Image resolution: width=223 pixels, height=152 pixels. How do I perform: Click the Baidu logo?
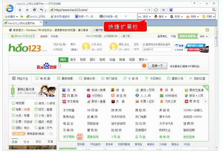(x=47, y=66)
